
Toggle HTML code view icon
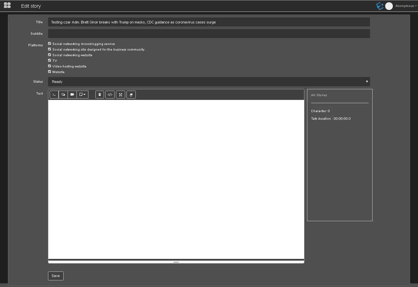(110, 95)
